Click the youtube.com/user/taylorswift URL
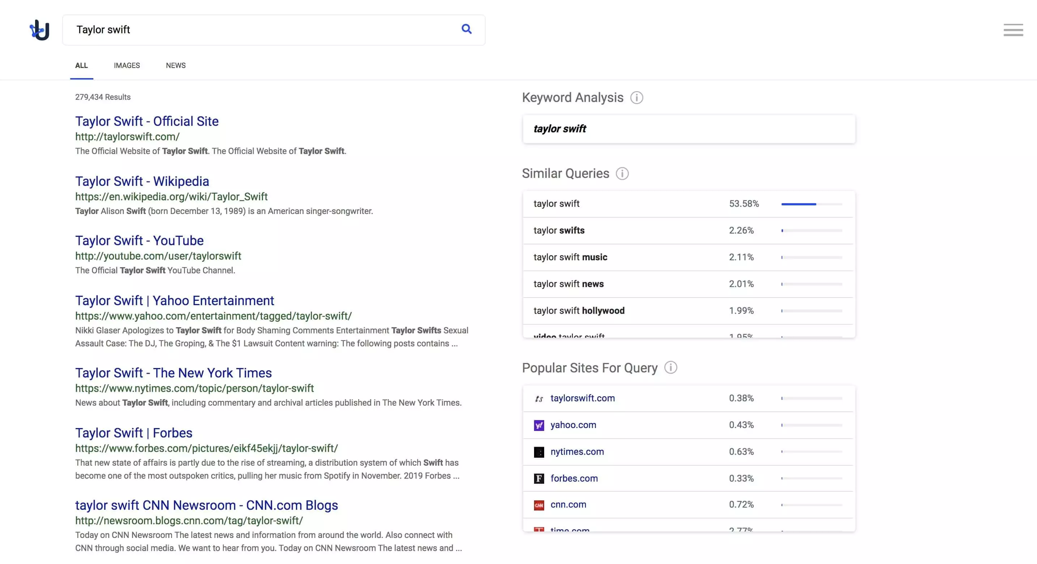The height and width of the screenshot is (564, 1037). pos(158,256)
